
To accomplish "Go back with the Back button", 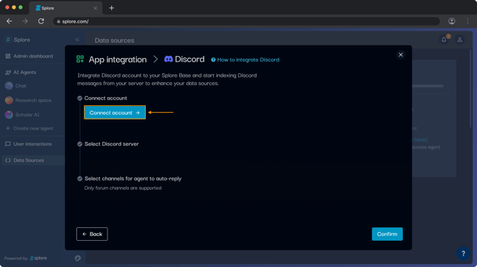I will pyautogui.click(x=92, y=234).
